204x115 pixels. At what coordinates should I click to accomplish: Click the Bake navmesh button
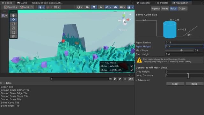pos(194,84)
